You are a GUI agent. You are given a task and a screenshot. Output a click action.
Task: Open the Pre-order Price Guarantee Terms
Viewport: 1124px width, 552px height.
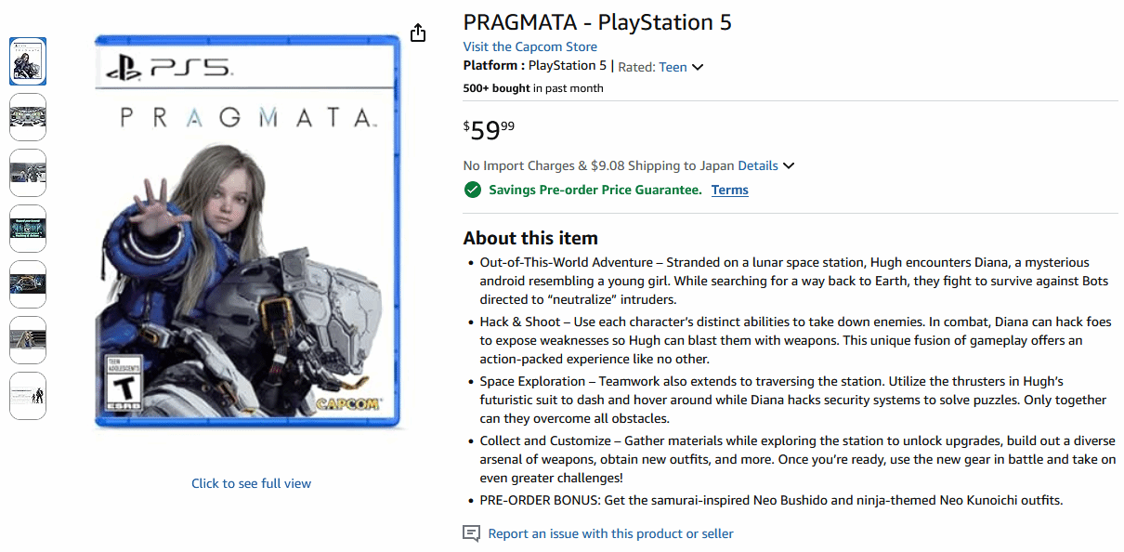(x=729, y=190)
